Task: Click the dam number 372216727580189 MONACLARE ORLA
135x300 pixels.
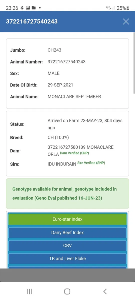Action: click(80, 151)
